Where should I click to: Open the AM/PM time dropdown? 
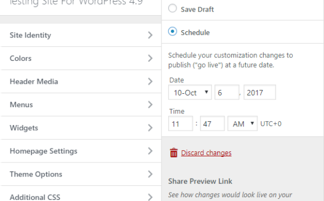click(x=242, y=123)
